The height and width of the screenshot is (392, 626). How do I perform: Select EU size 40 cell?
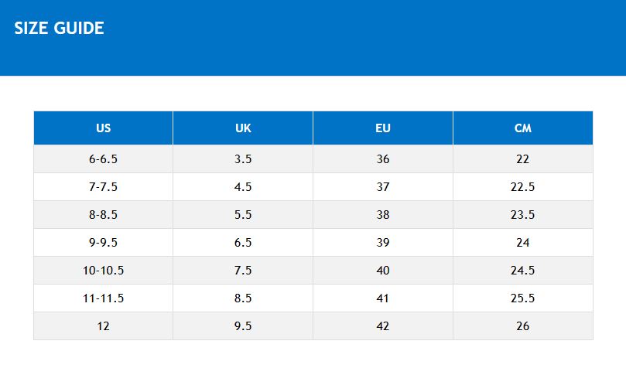point(383,271)
